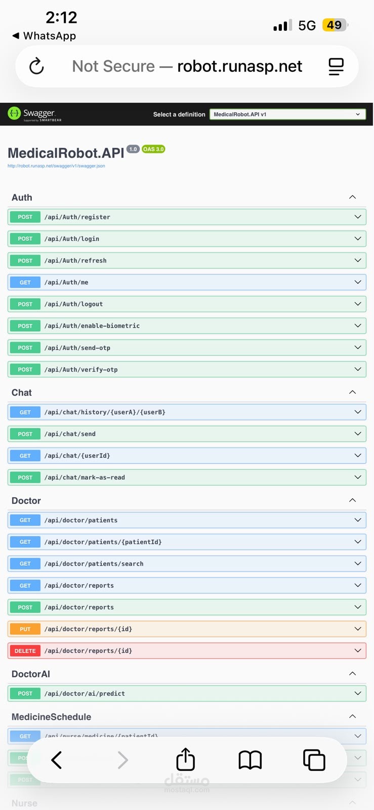374x810 pixels.
Task: Click POST badge for /api/Auth/refresh
Action: [x=25, y=261]
